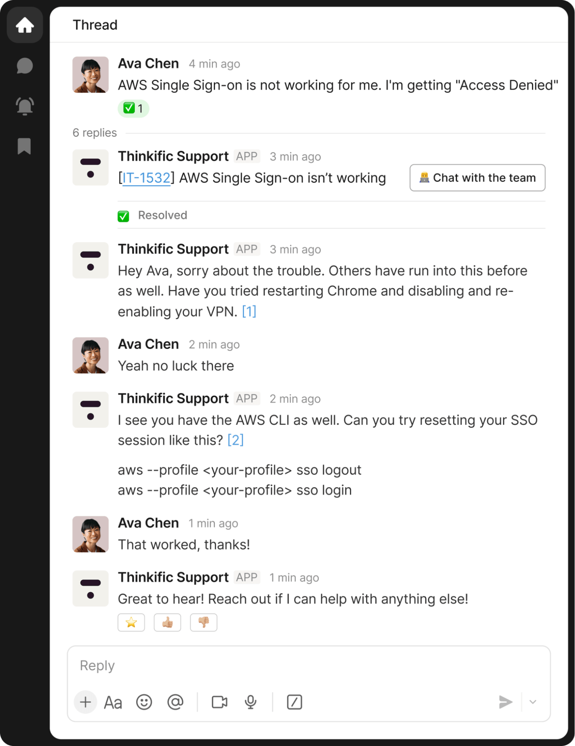Mention someone using the @ icon
This screenshot has width=575, height=746.
coord(175,702)
